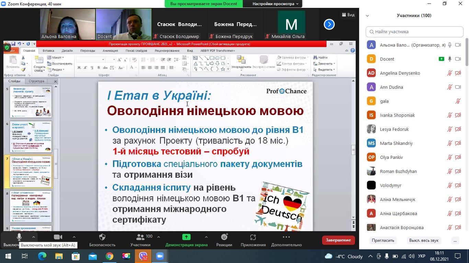Click the Find participant search field
469x263 pixels.
[x=414, y=32]
